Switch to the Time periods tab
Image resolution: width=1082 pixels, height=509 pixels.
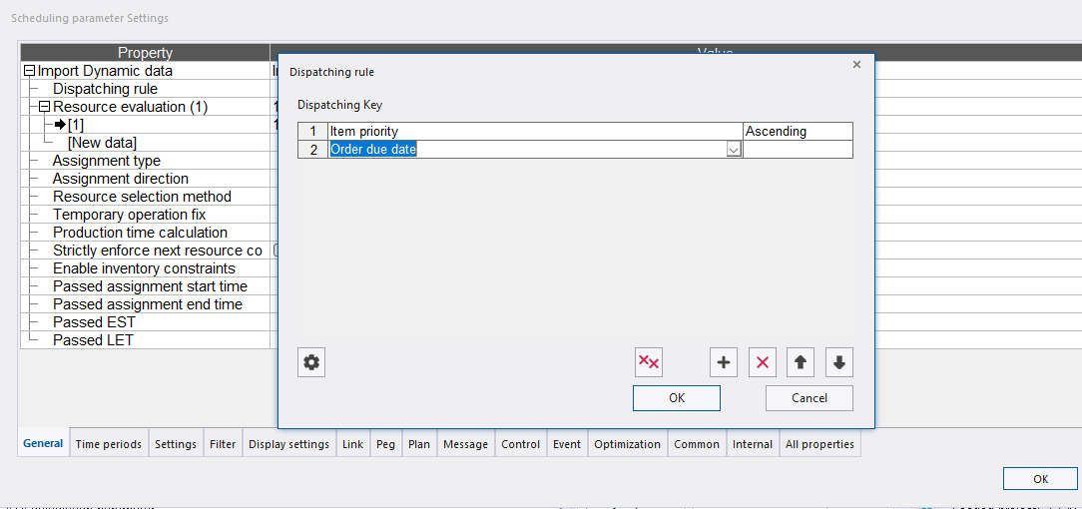pyautogui.click(x=109, y=444)
